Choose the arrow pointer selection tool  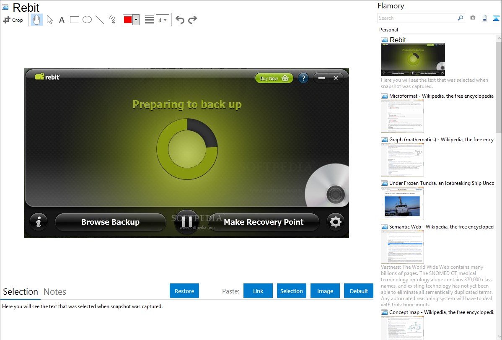(49, 20)
